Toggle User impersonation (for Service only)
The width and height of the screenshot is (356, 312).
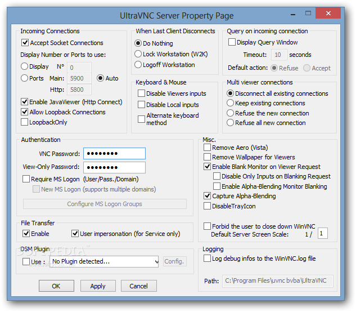(75, 234)
